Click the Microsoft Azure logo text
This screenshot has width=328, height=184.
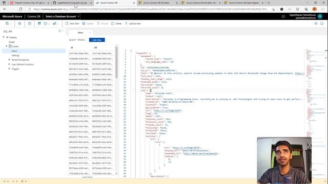tap(12, 16)
